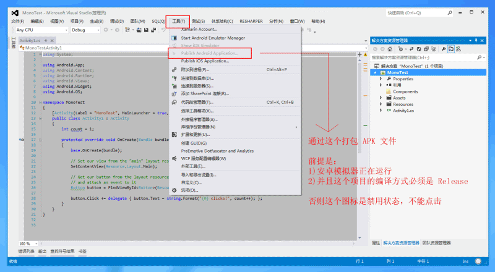Image resolution: width=495 pixels, height=272 pixels.
Task: Expand the Resources folder in Solution Explorer
Action: [381, 104]
